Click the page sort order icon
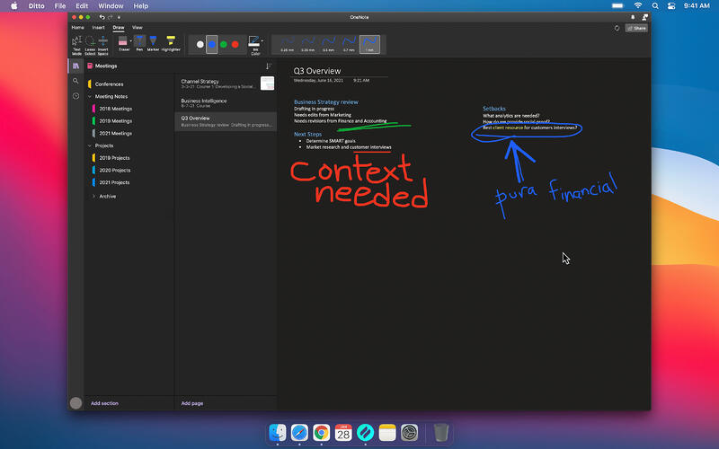The height and width of the screenshot is (449, 719). 269,66
